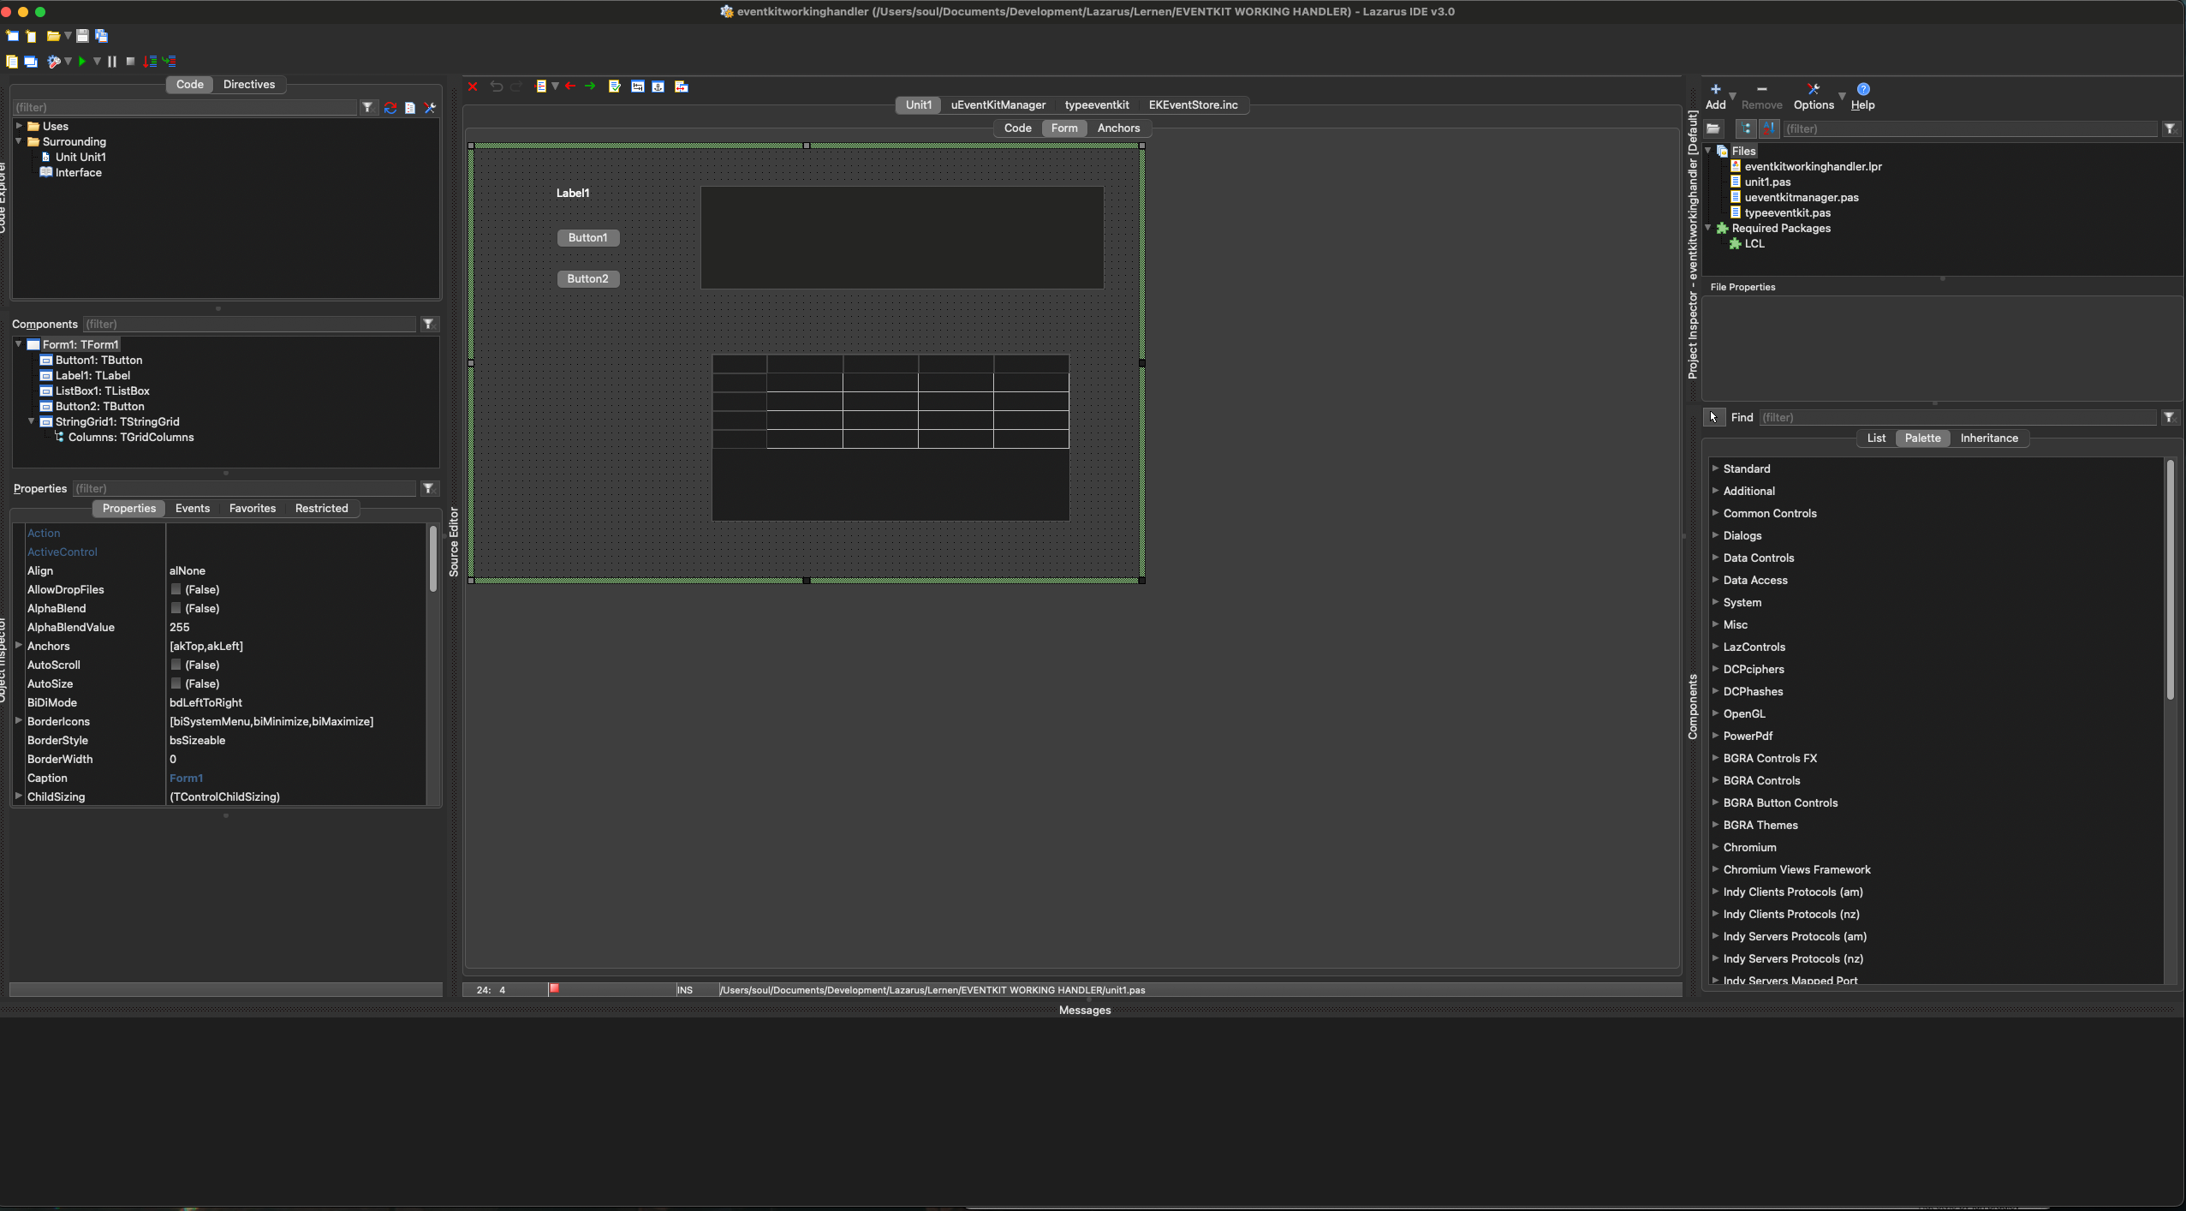Enable the AutoScroll checkbox

pos(176,665)
